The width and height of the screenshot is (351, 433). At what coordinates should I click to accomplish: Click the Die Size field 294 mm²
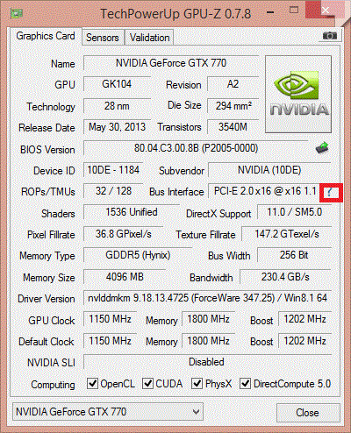tap(233, 106)
